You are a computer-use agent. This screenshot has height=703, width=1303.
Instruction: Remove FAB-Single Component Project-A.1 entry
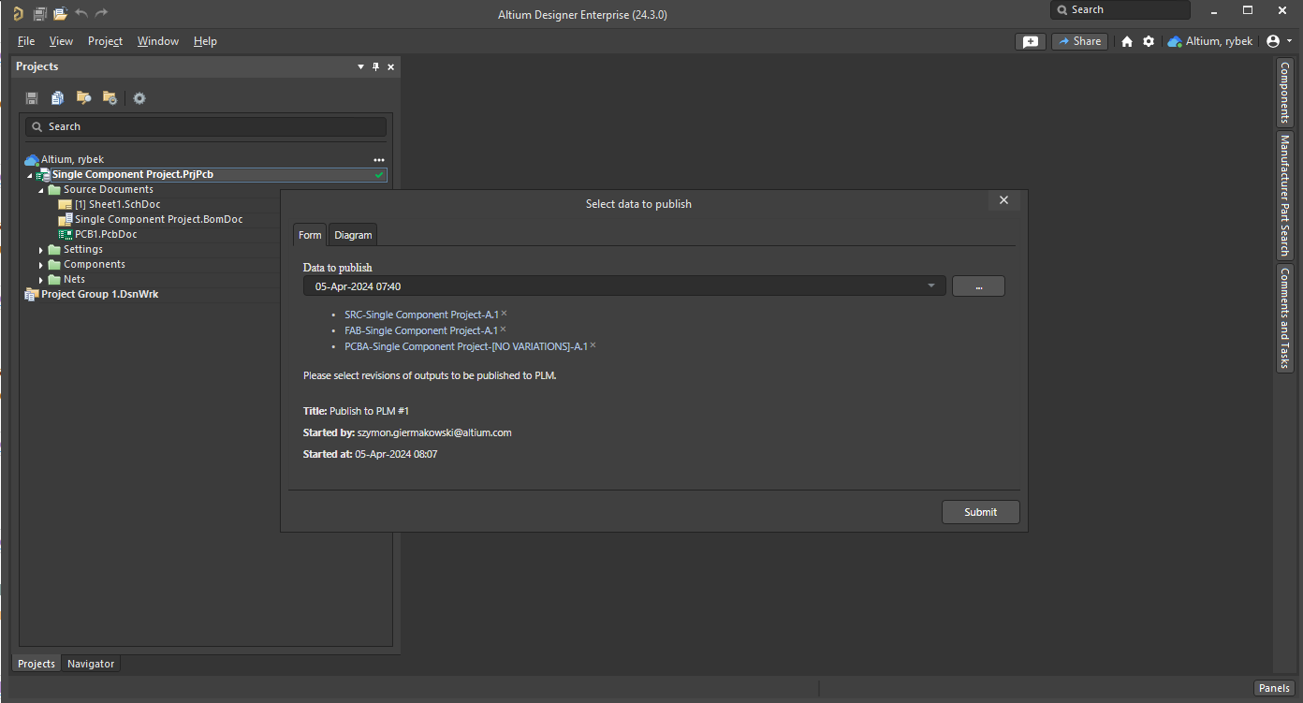point(503,330)
